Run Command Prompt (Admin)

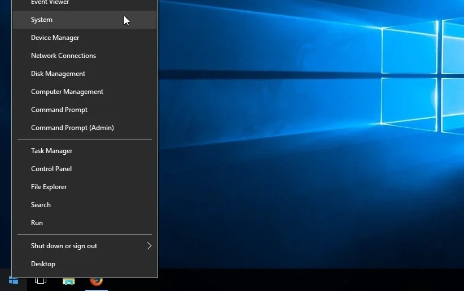coord(72,128)
